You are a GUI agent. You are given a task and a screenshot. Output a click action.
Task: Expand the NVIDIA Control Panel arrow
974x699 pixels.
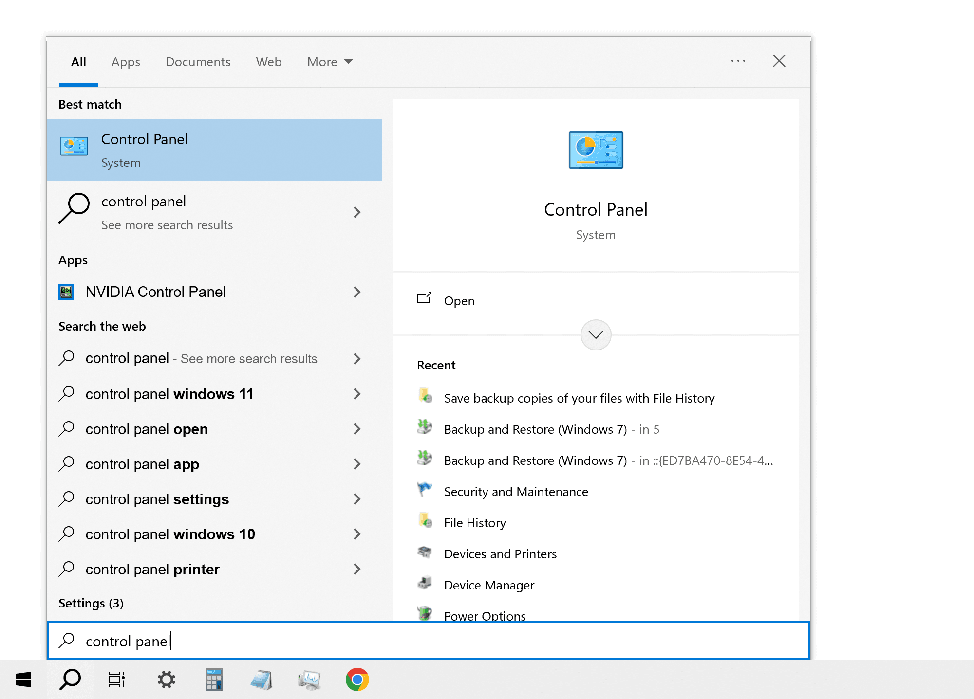[x=357, y=292]
